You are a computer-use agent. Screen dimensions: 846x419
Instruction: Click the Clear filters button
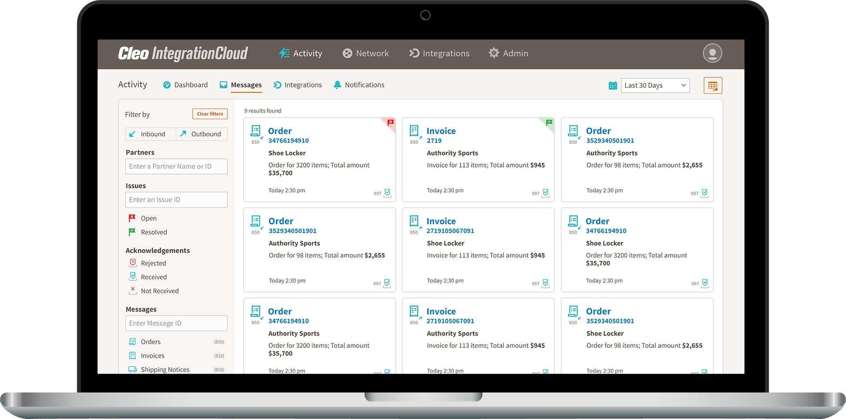click(210, 113)
